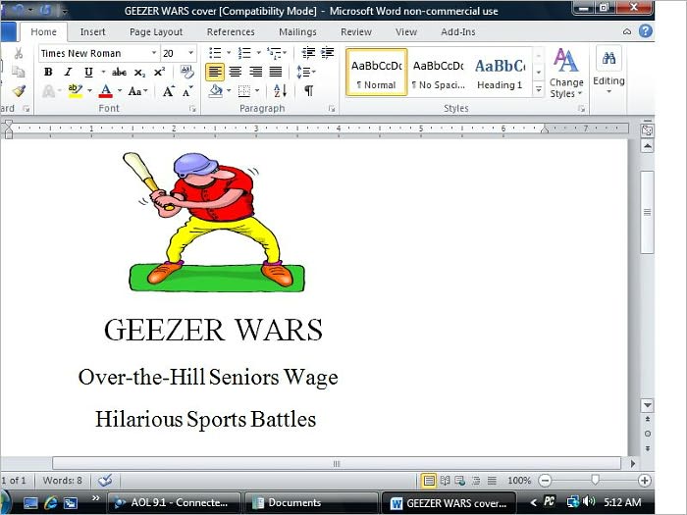
Task: Click the Copy icon
Action: point(19,72)
